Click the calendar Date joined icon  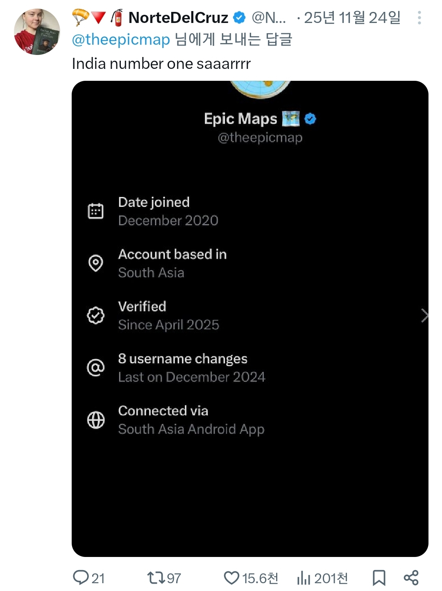tap(96, 211)
